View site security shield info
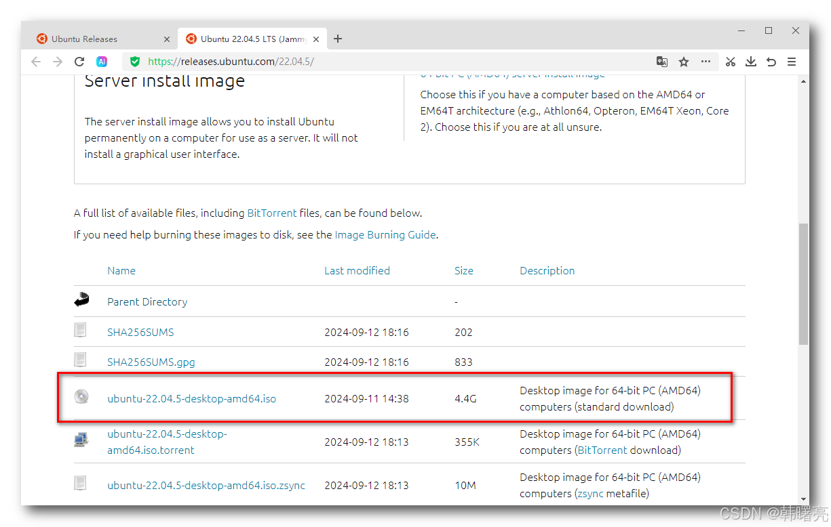 pyautogui.click(x=135, y=62)
